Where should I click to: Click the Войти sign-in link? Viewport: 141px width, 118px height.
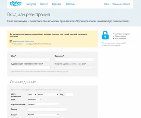pyautogui.click(x=107, y=4)
